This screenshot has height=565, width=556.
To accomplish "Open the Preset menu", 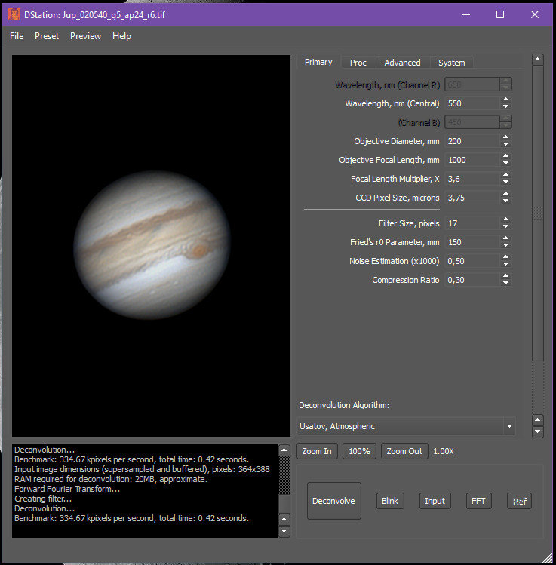I will click(47, 36).
